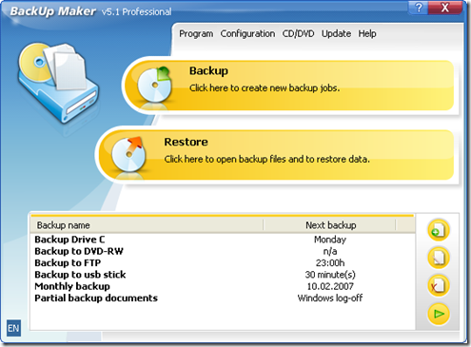Viewport: 471px width, 347px height.
Task: Click the BackUp Maker drive logo
Action: point(57,83)
